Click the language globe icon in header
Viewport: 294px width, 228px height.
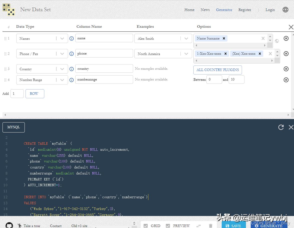click(x=285, y=10)
